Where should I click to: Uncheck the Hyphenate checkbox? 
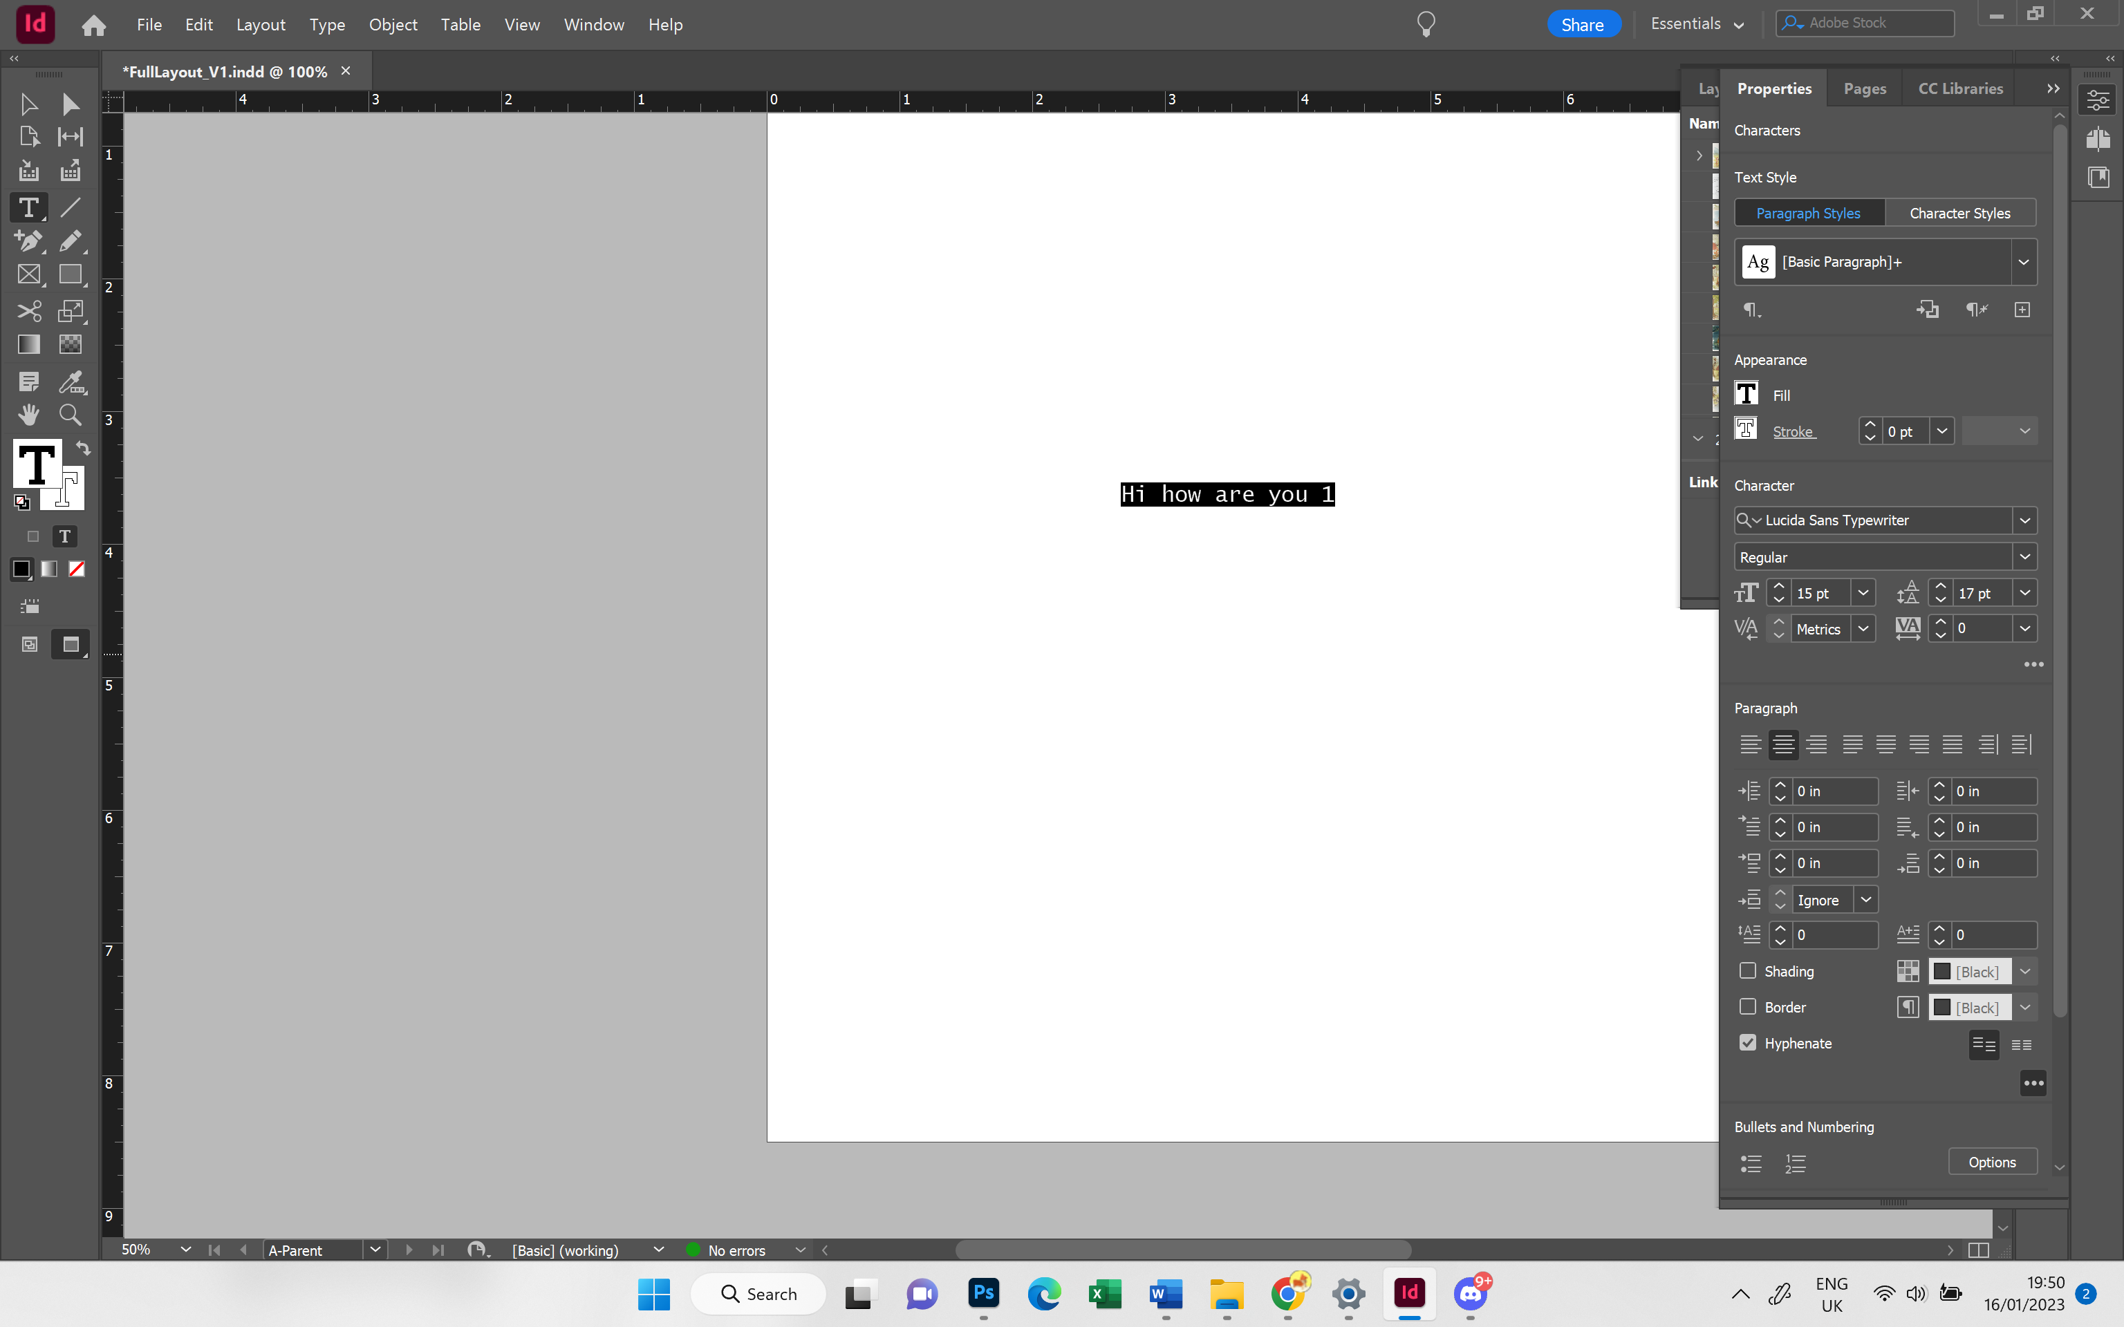point(1747,1043)
